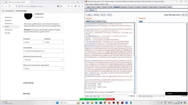Show request Hex view
Viewport: 188px width, 105px height.
104,21
